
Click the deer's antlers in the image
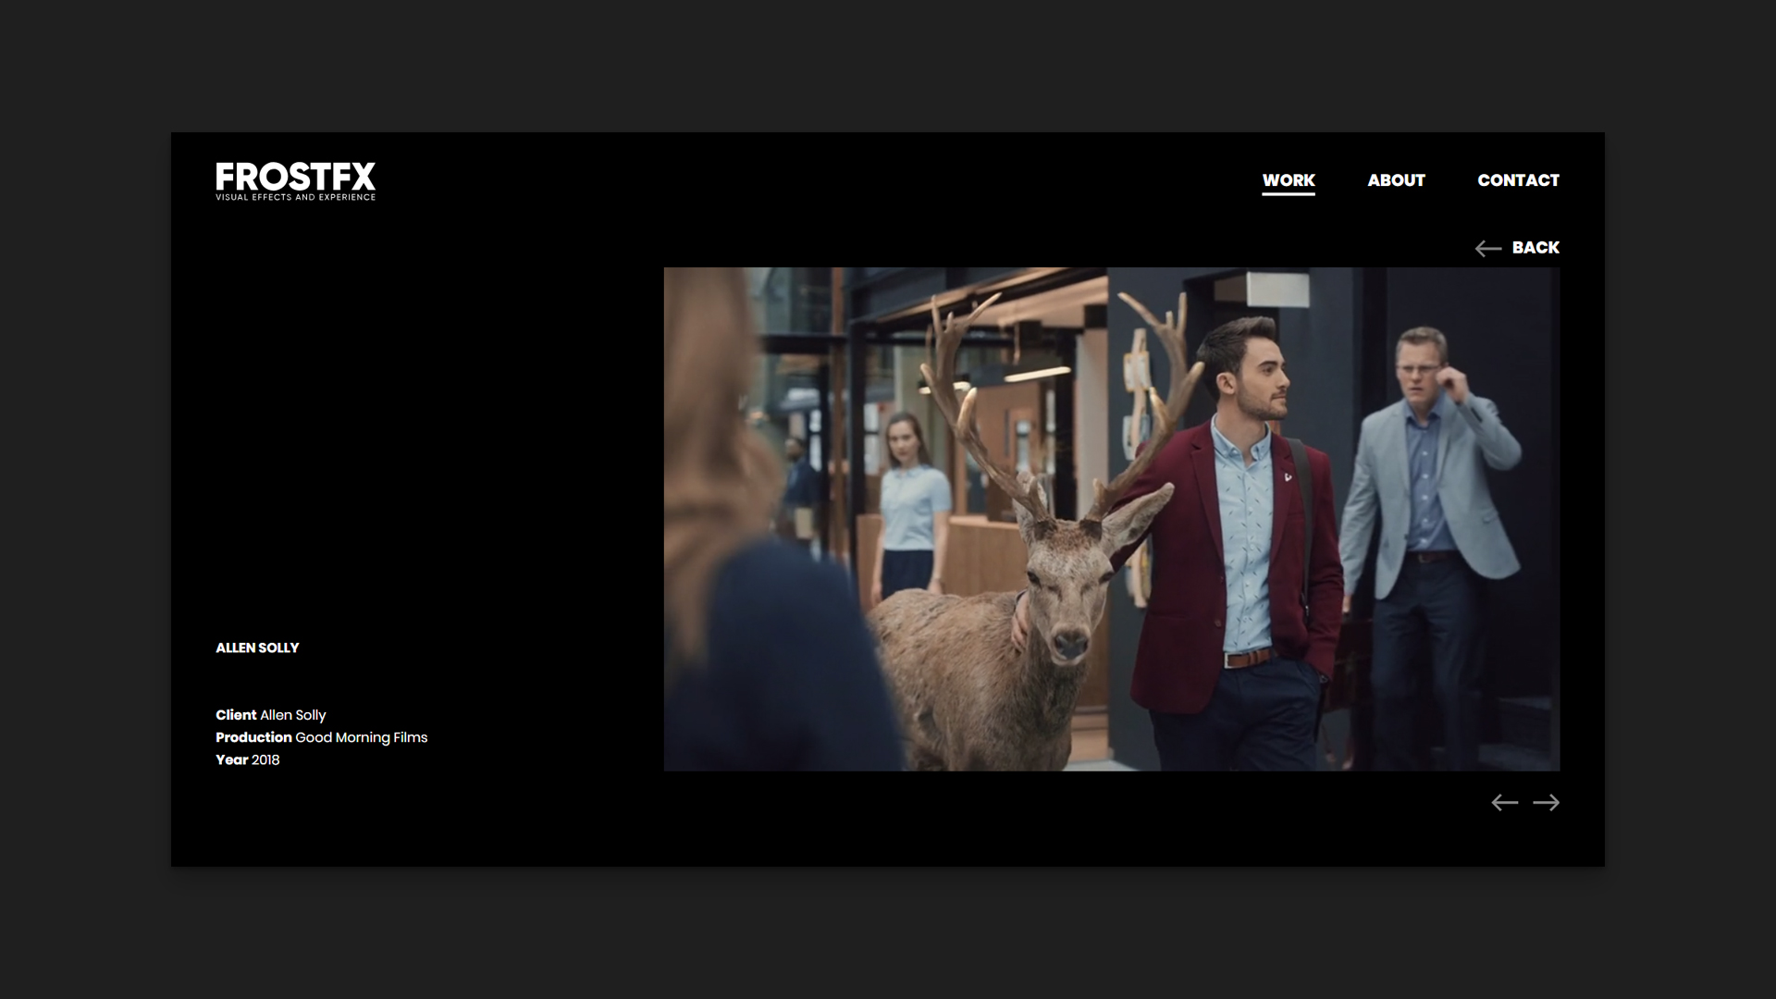click(x=967, y=407)
